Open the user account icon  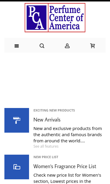(x=67, y=46)
